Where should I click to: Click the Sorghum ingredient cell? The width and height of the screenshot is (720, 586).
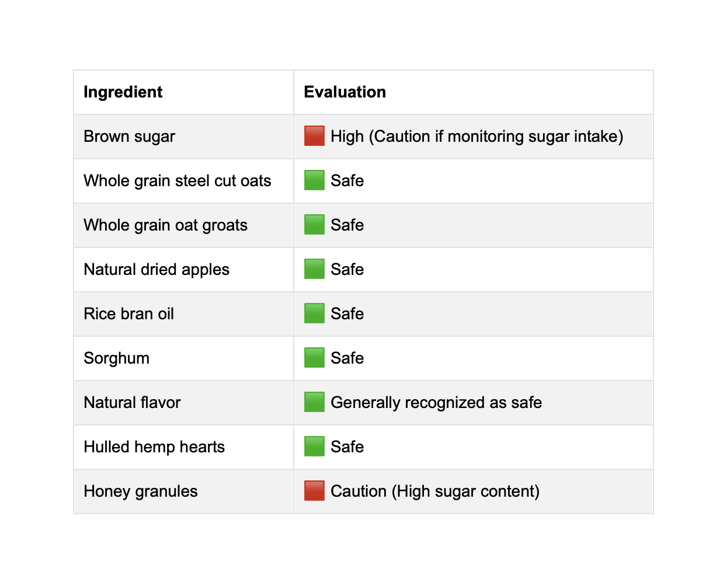(x=183, y=358)
